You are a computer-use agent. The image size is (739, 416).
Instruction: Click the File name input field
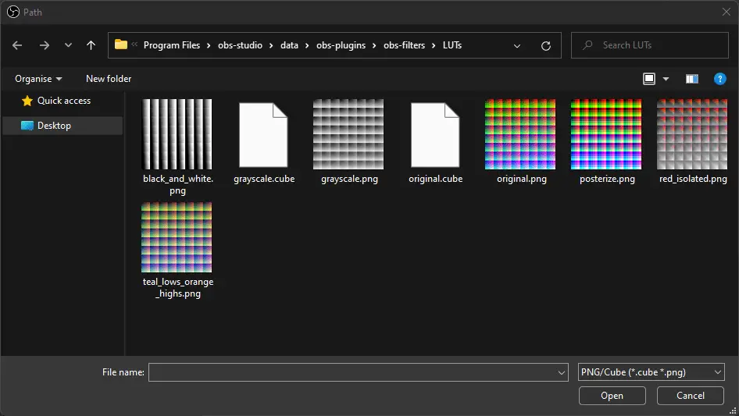pyautogui.click(x=359, y=372)
